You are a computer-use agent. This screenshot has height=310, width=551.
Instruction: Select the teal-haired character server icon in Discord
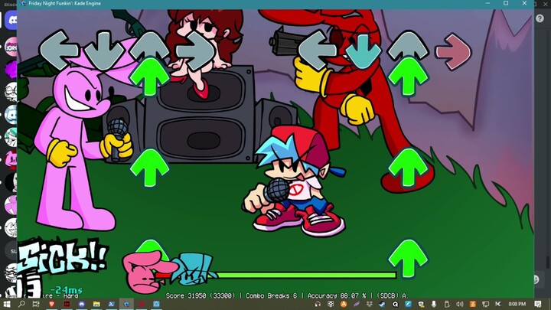[x=11, y=137]
